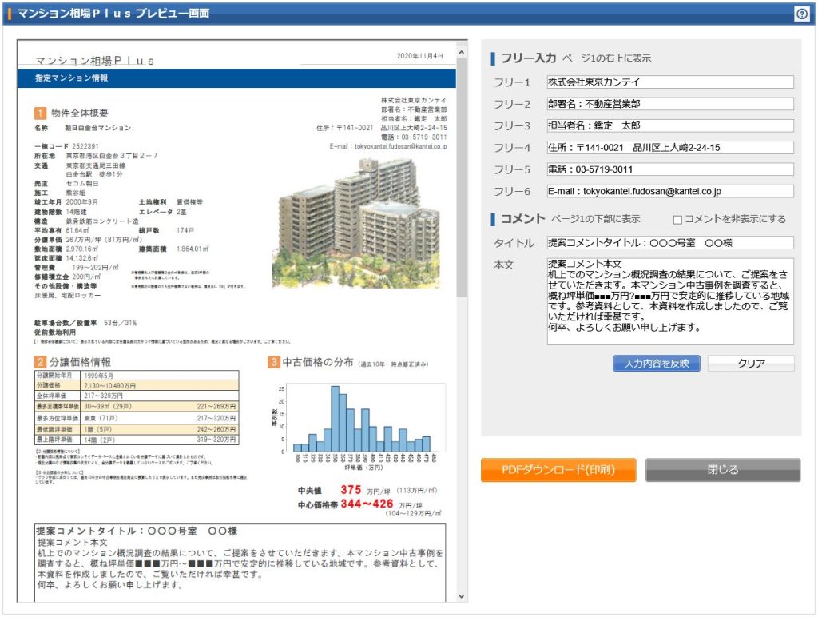Screen dimensions: 818x617
Task: Click into the 本文 comment text area
Action: [x=669, y=301]
